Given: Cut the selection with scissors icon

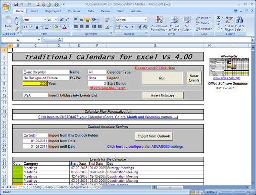Looking at the screenshot, I should pos(16,18).
